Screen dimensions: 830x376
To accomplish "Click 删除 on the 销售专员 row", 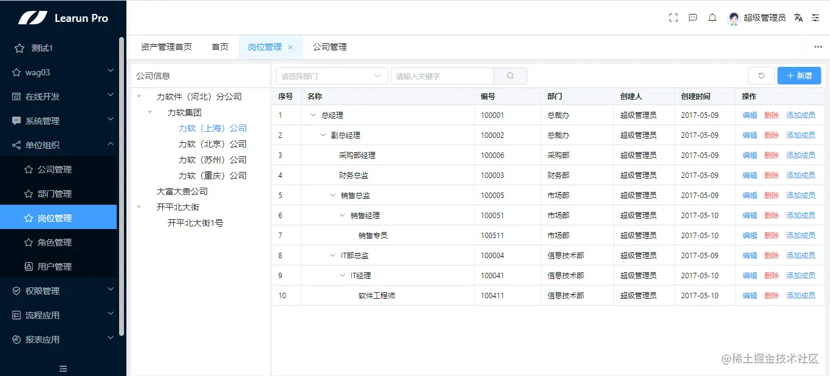I will pyautogui.click(x=770, y=235).
